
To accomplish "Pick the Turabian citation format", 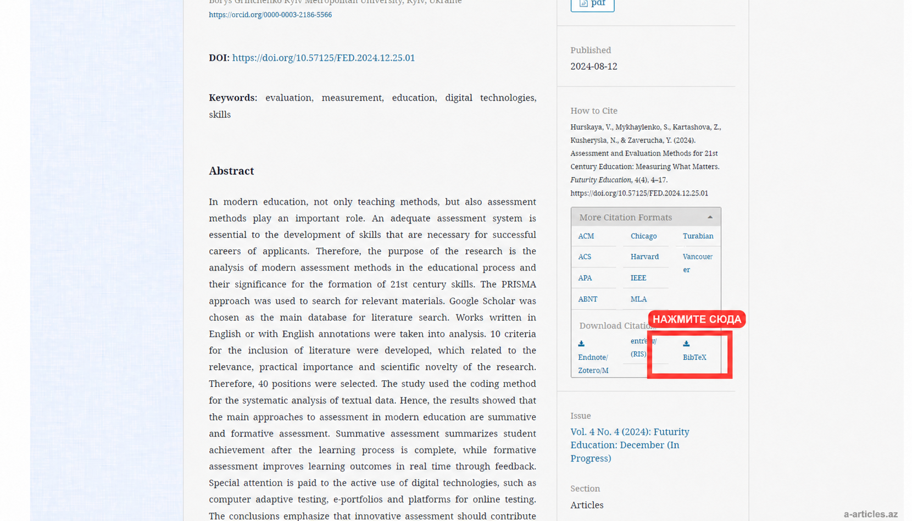I will pyautogui.click(x=698, y=236).
